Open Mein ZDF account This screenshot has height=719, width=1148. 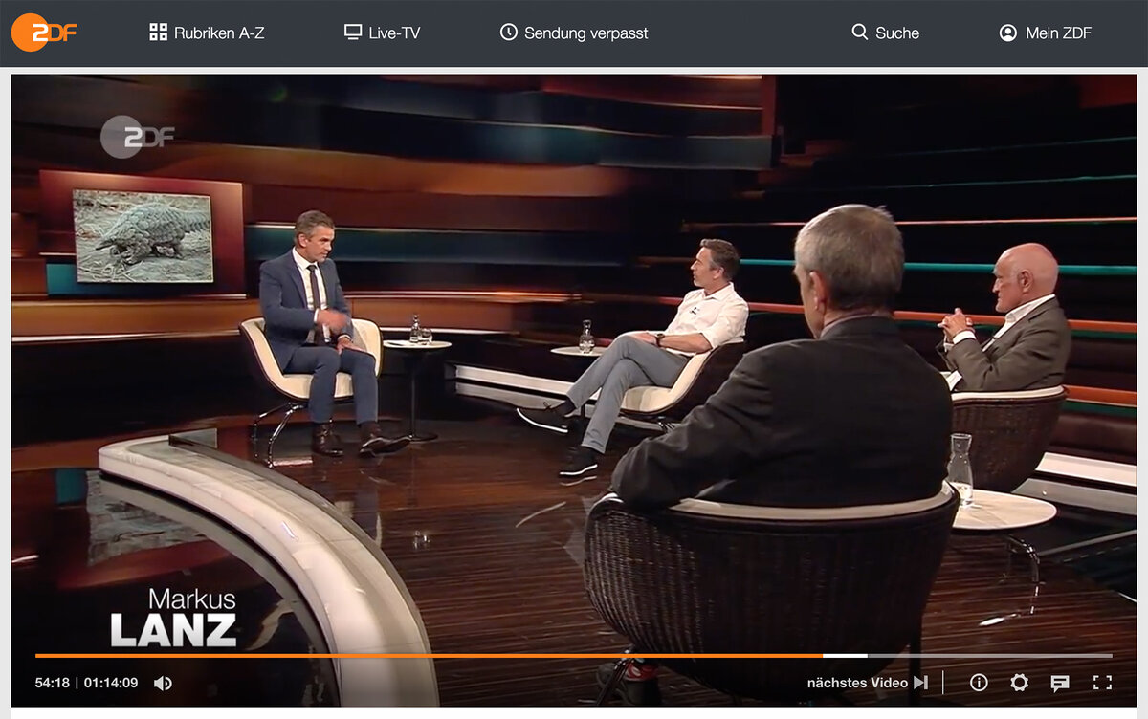(1045, 33)
